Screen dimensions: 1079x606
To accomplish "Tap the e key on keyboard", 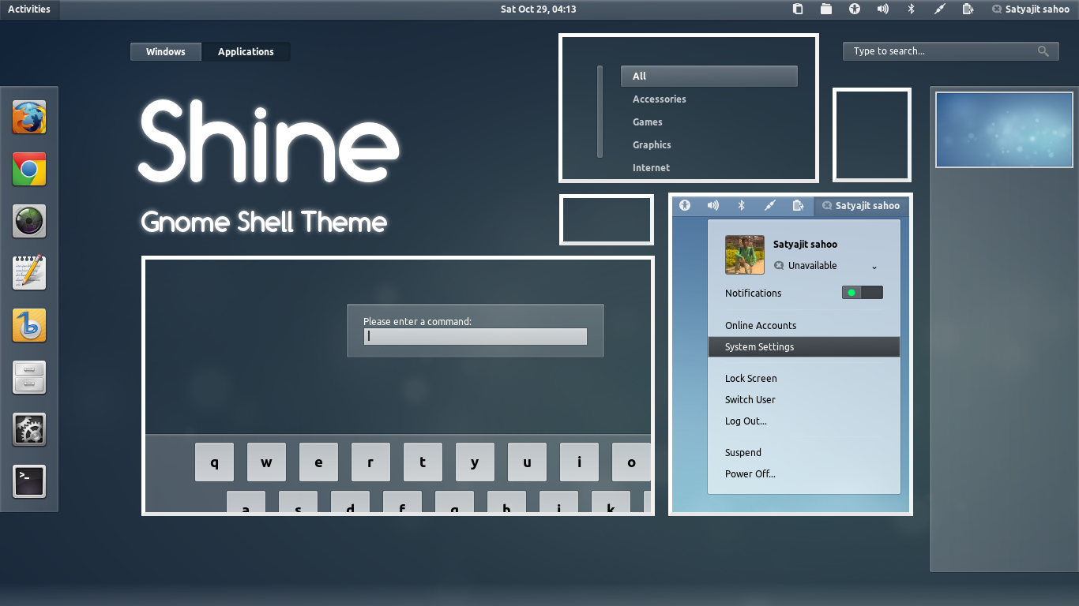I will 319,462.
